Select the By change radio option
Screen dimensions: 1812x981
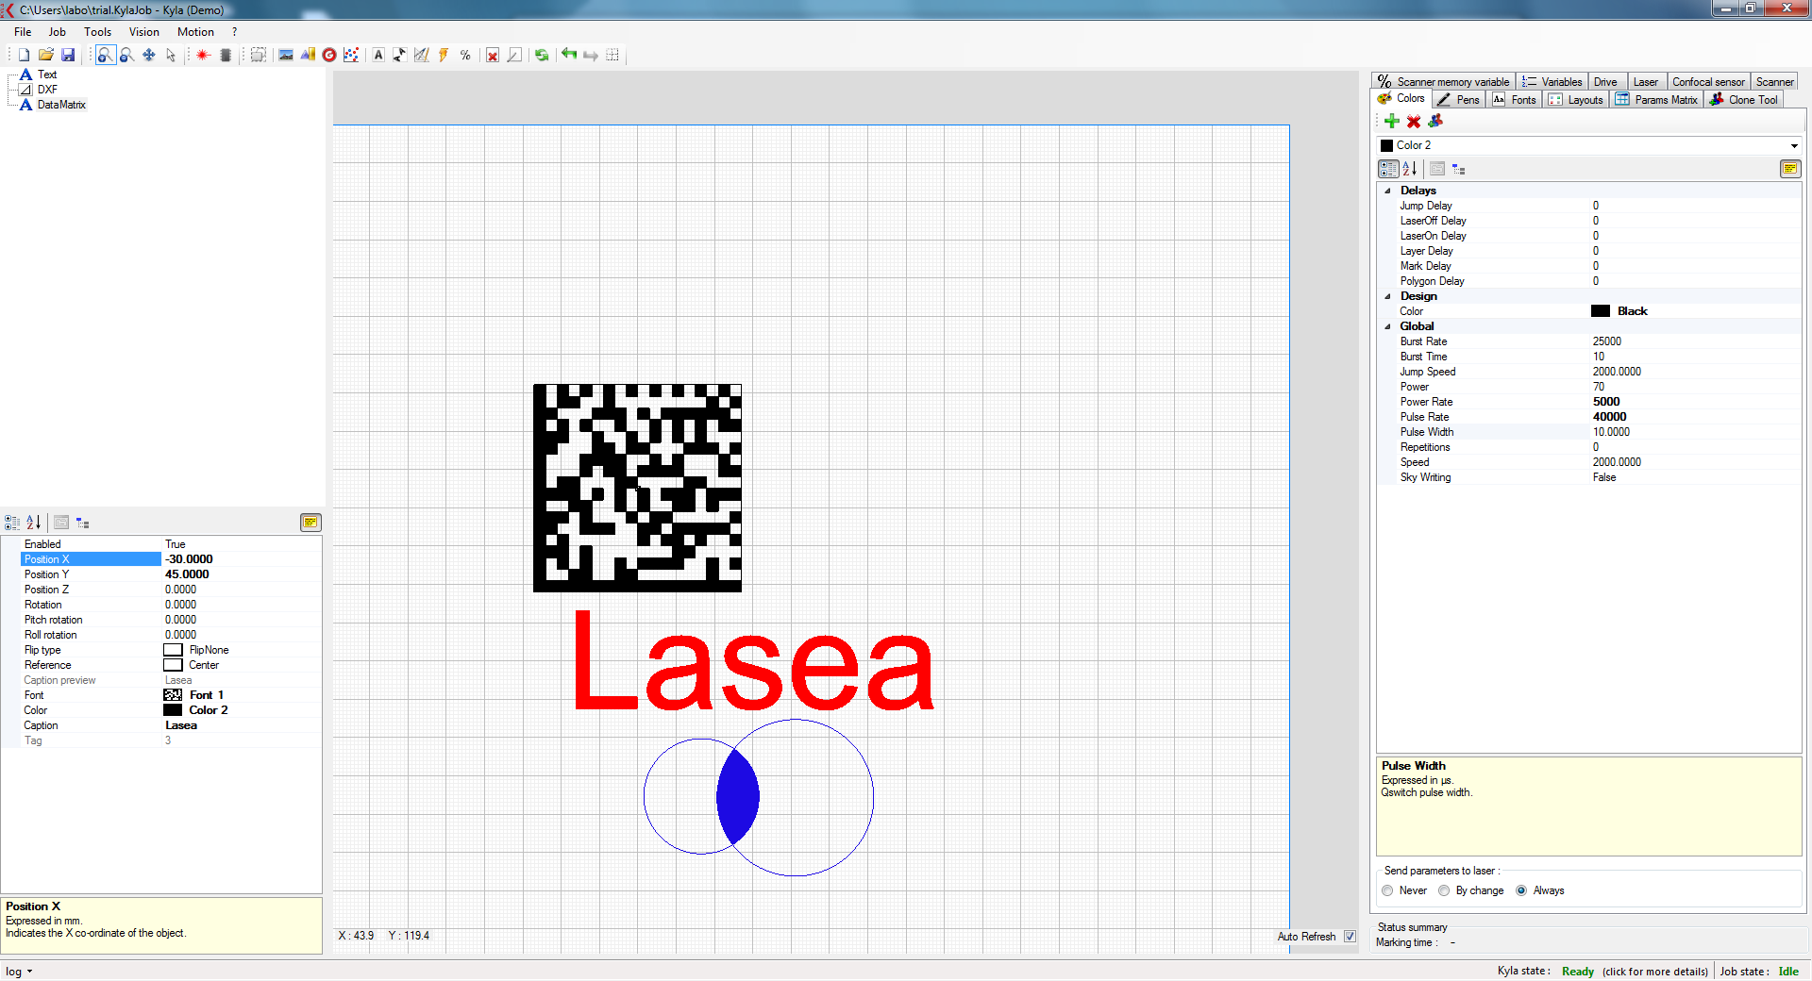pyautogui.click(x=1444, y=890)
